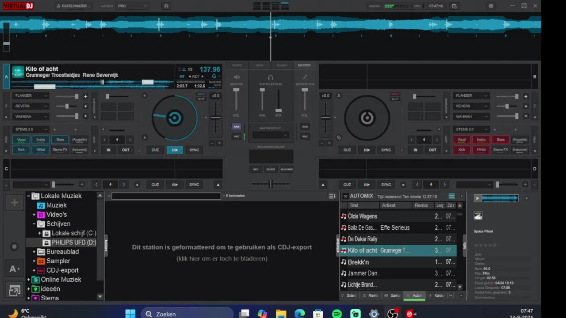The height and width of the screenshot is (318, 566).
Task: Switch to the Scratch mixer tab
Action: [x=282, y=65]
